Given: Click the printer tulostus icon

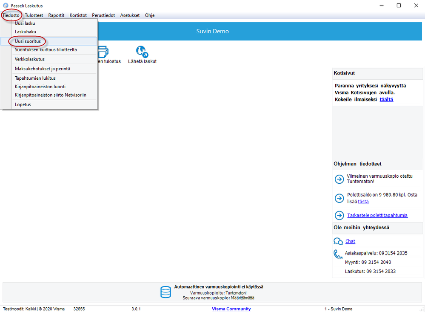Looking at the screenshot, I should pyautogui.click(x=103, y=52).
